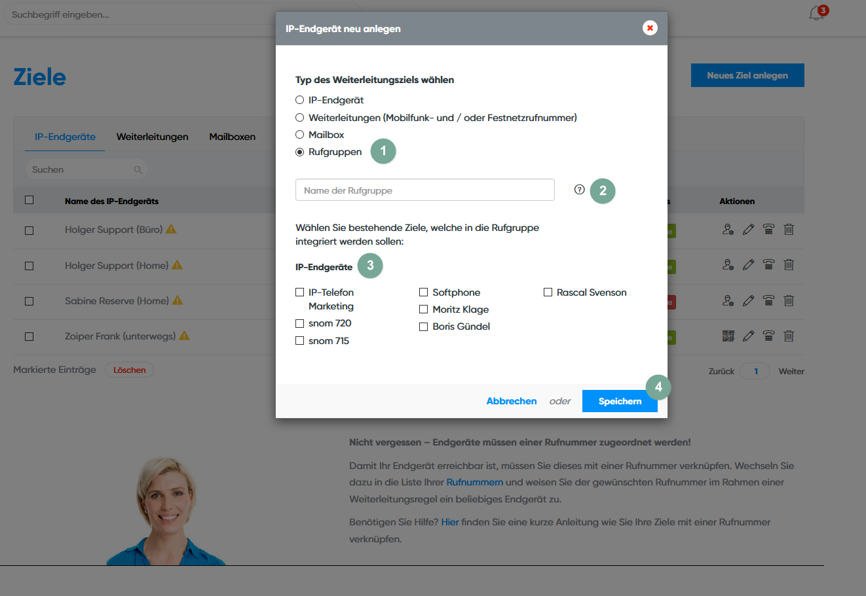Enable the Rascal Svenson checkbox

pos(548,292)
